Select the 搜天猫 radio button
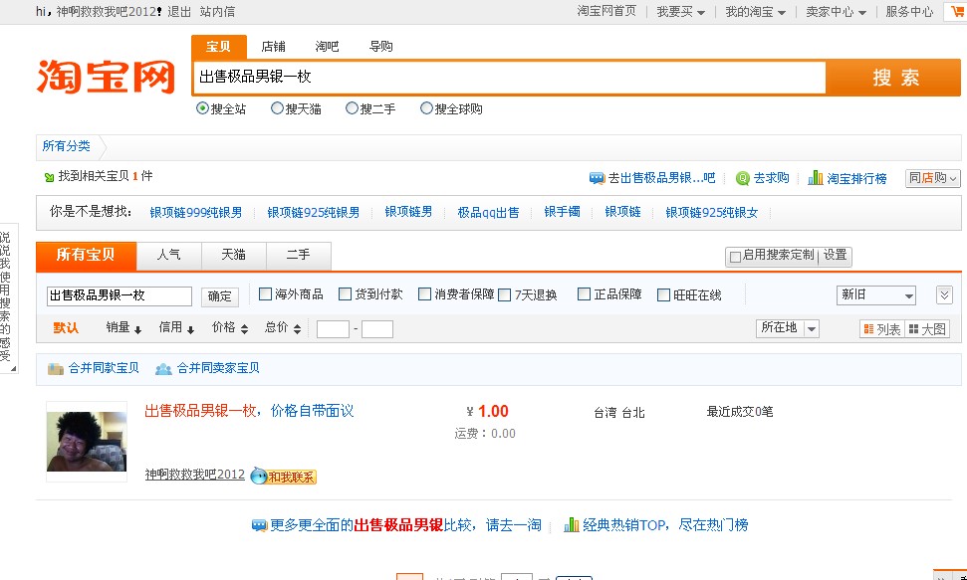Screen dimensions: 967x580 277,108
